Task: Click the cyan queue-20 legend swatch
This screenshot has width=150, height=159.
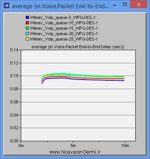Action: (27, 34)
